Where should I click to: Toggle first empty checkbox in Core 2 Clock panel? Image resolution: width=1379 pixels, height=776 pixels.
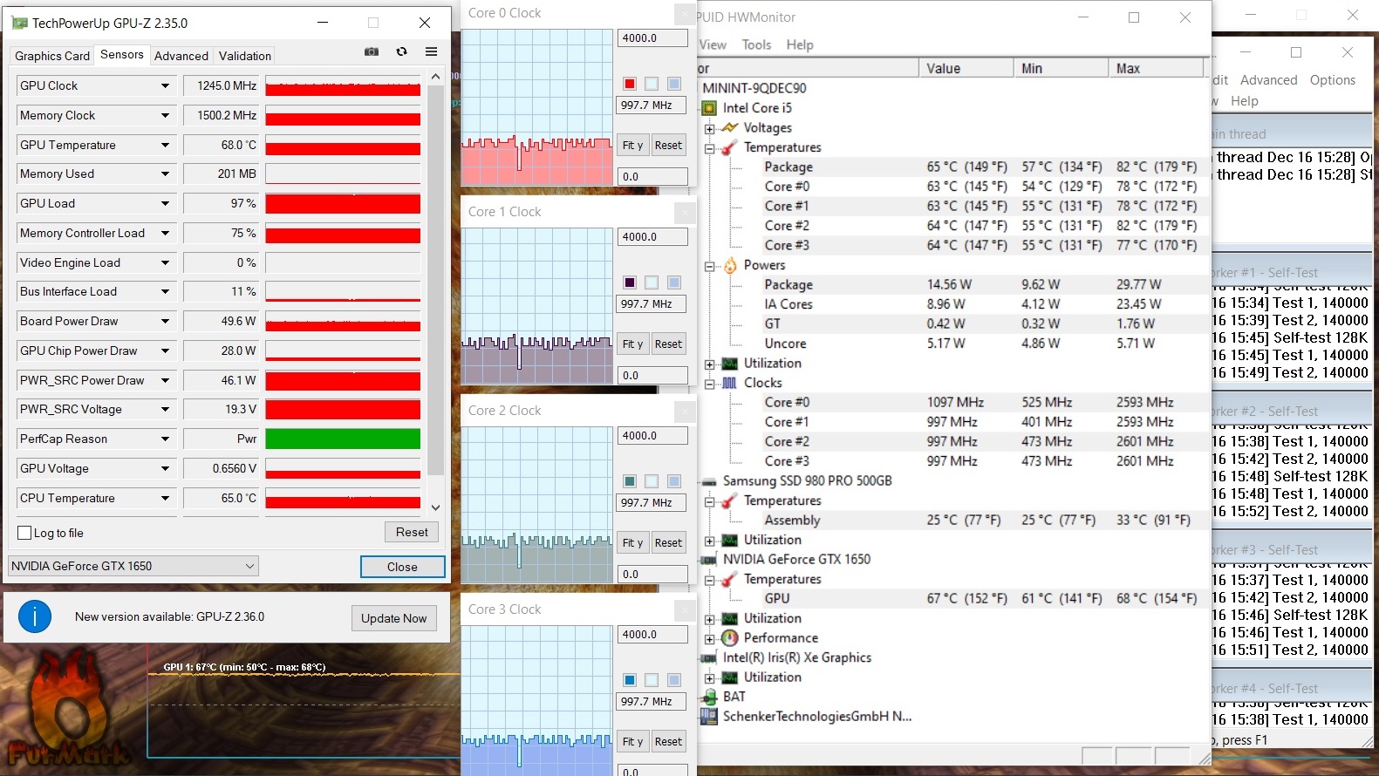point(652,481)
